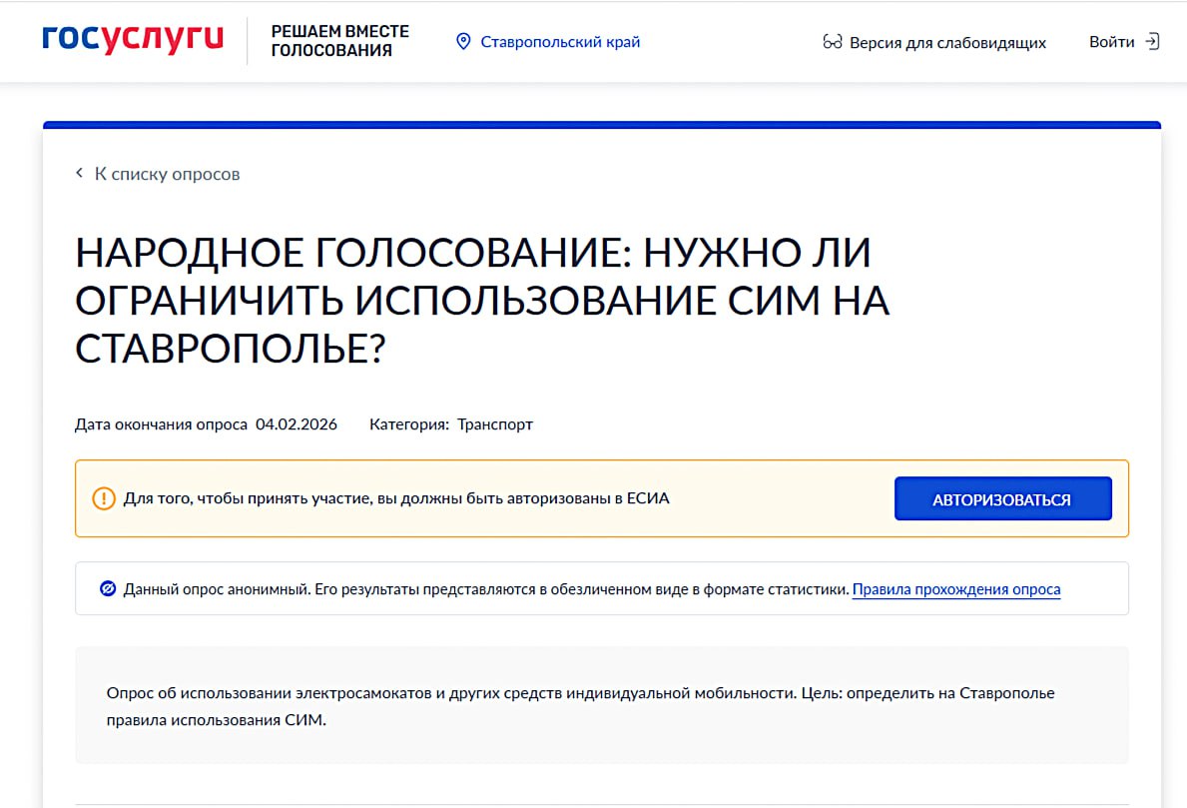This screenshot has width=1187, height=808.
Task: Click the ESIA authorization notice text
Action: pyautogui.click(x=396, y=498)
